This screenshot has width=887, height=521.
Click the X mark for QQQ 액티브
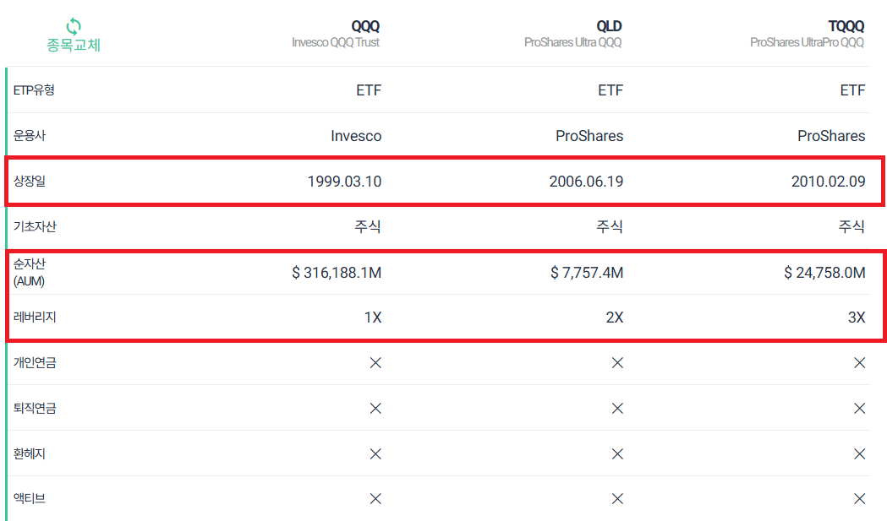[x=375, y=498]
